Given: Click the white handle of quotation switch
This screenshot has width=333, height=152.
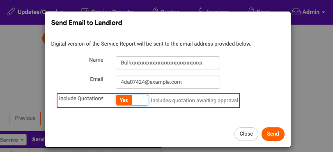Looking at the screenshot, I should [140, 100].
